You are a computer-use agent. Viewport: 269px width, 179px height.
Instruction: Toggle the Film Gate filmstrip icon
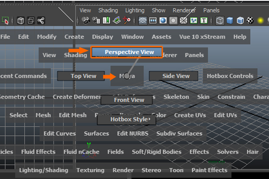(x=153, y=21)
